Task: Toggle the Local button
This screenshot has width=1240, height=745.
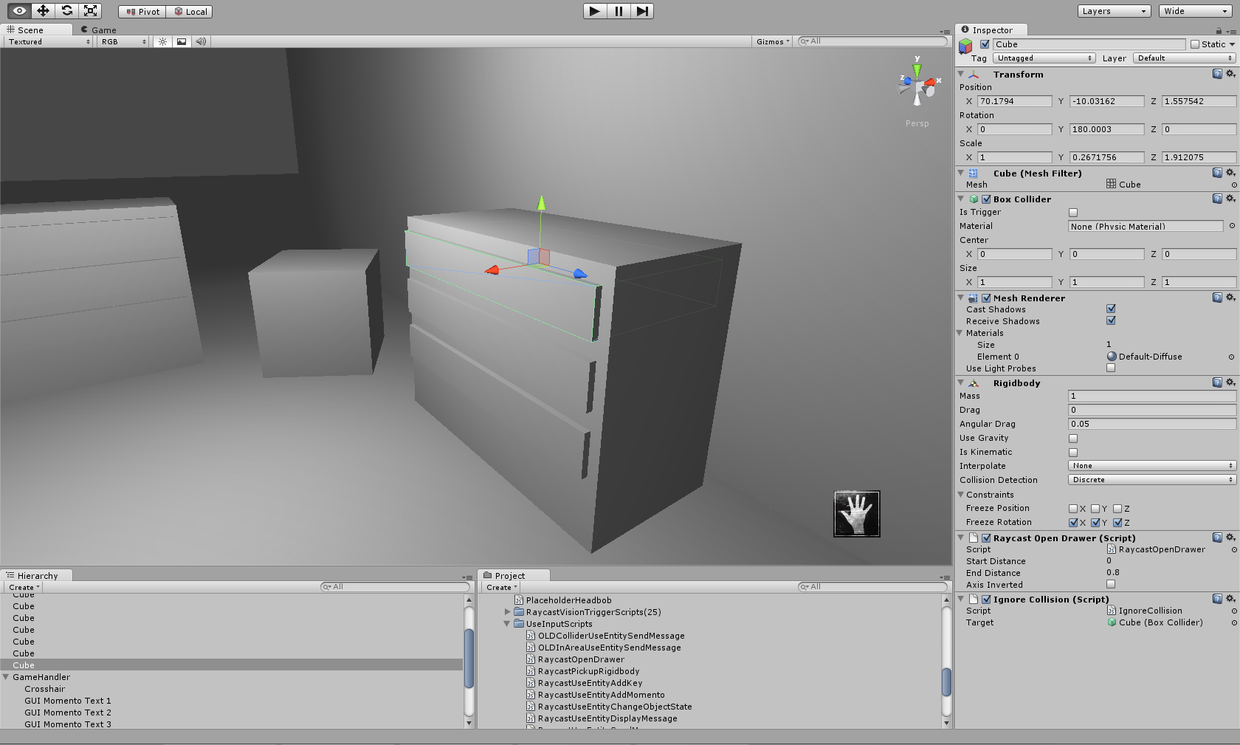Action: (190, 11)
